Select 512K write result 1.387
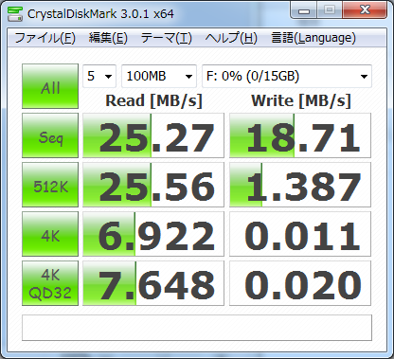The image size is (394, 359). point(300,185)
